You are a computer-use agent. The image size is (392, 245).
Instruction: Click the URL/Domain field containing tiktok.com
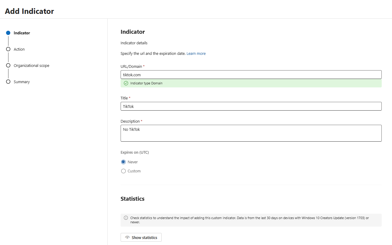pos(251,75)
